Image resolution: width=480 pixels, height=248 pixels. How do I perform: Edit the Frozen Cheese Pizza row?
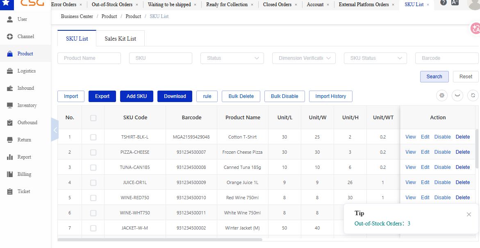point(425,152)
